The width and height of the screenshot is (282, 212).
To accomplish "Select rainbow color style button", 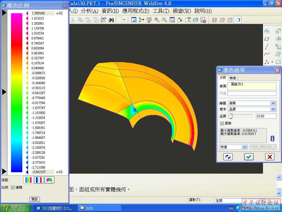I will [x=29, y=180].
